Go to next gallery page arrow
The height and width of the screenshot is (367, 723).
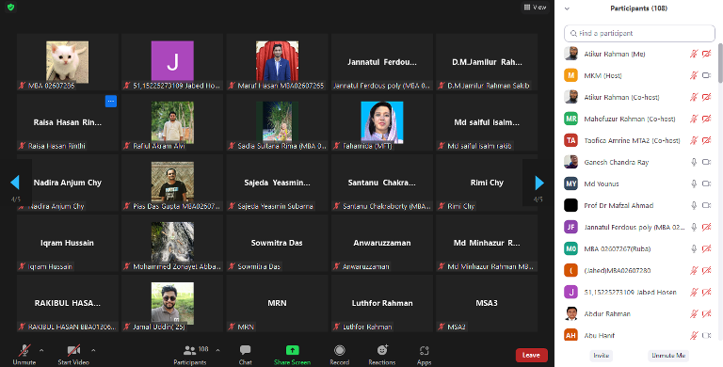(539, 183)
